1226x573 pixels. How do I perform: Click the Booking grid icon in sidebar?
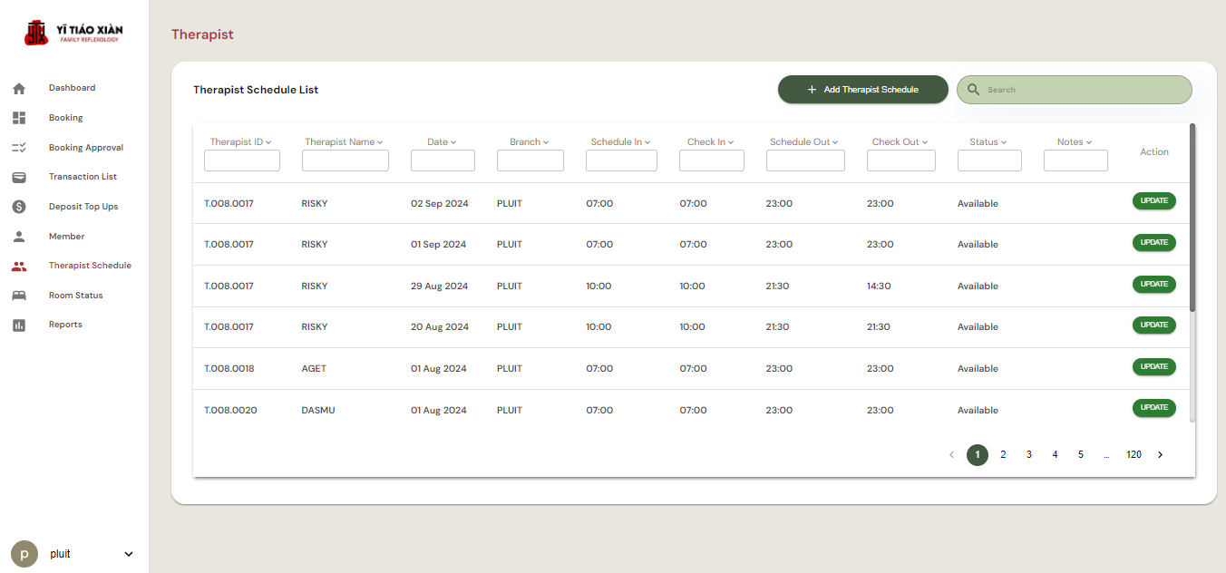19,118
